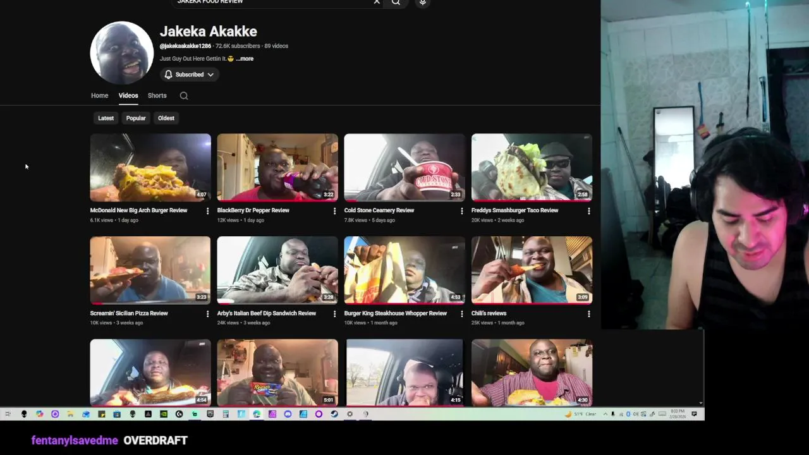
Task: Open the notification center icon
Action: click(694, 414)
